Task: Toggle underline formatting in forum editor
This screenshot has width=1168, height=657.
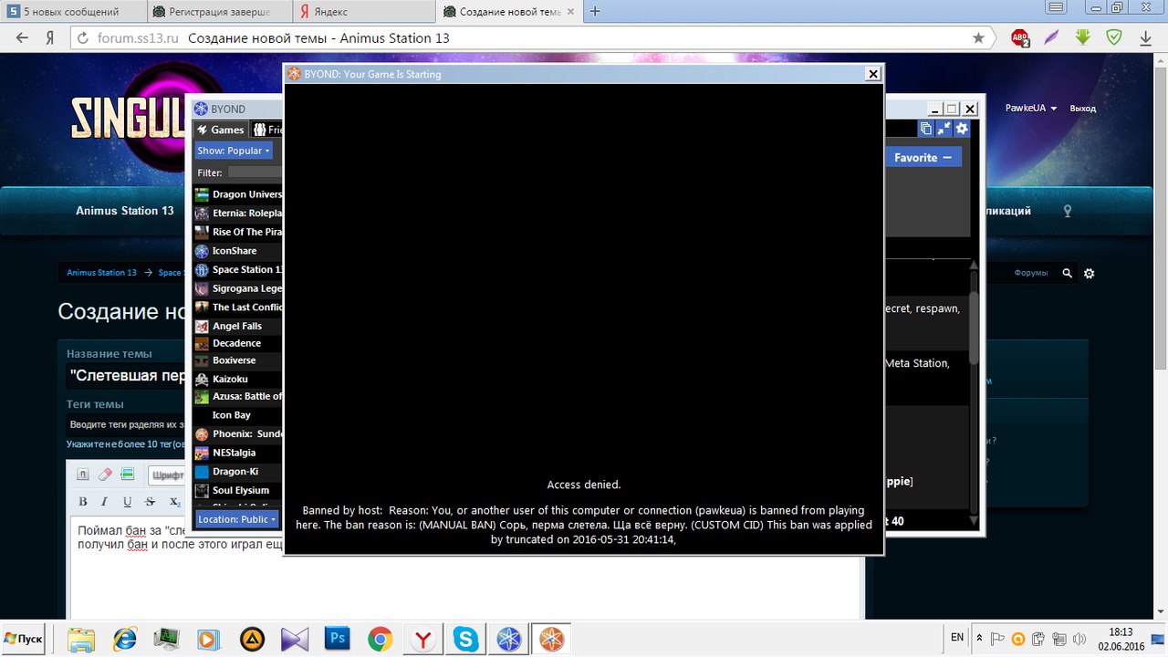Action: [x=127, y=502]
